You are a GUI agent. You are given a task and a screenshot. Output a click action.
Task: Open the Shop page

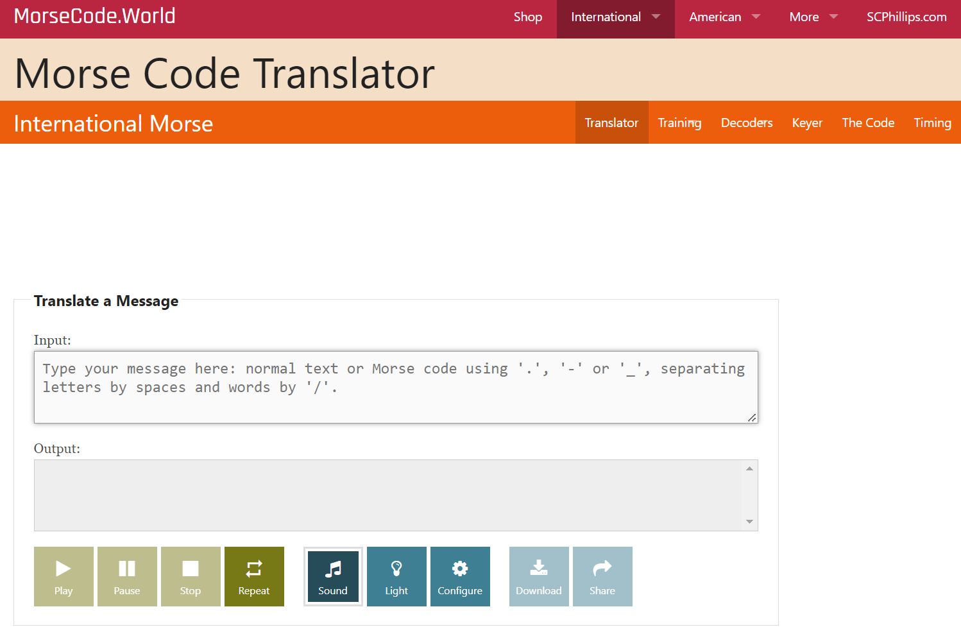pos(527,17)
